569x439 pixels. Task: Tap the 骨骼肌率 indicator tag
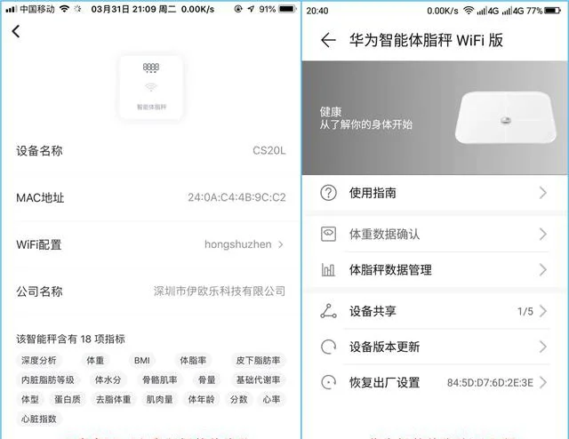pos(160,379)
